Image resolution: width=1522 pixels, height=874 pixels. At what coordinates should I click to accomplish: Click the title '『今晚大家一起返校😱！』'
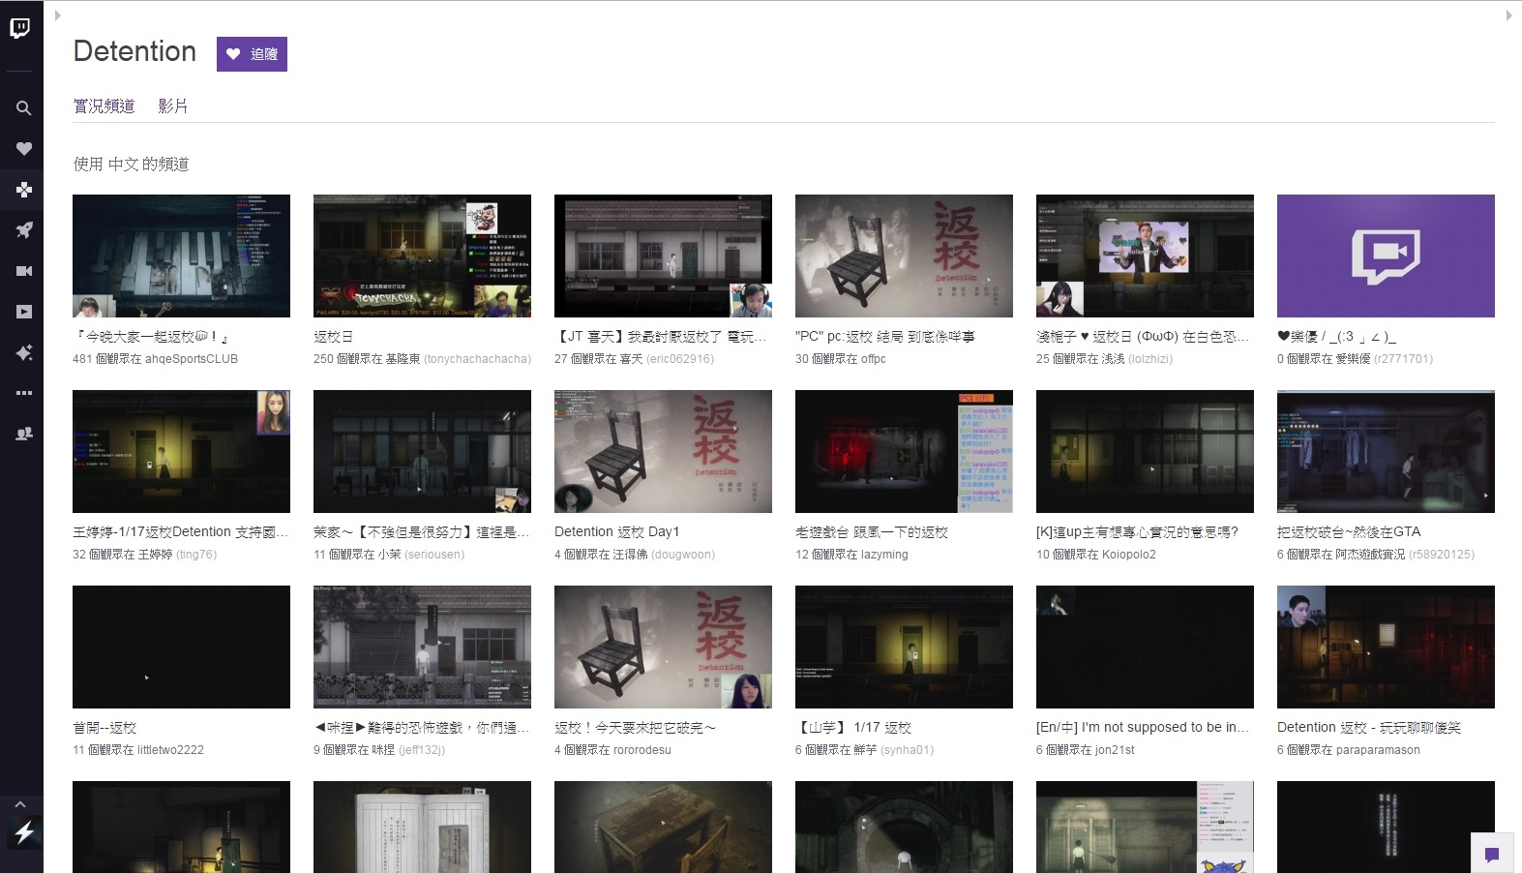pos(153,337)
